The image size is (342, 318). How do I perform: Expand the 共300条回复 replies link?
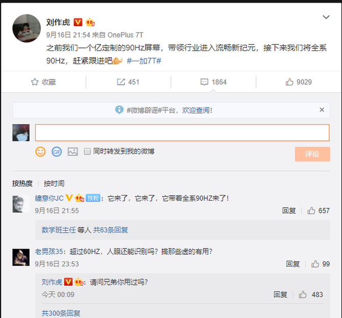coord(61,313)
